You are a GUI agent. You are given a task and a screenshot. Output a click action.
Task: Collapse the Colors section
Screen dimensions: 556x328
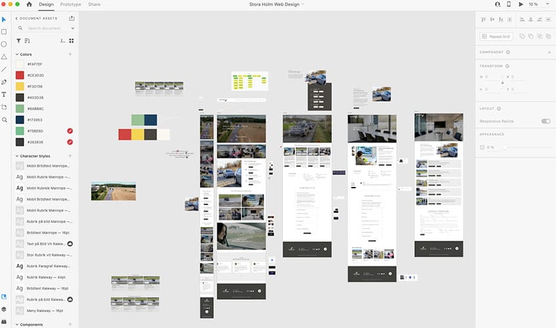(17, 54)
